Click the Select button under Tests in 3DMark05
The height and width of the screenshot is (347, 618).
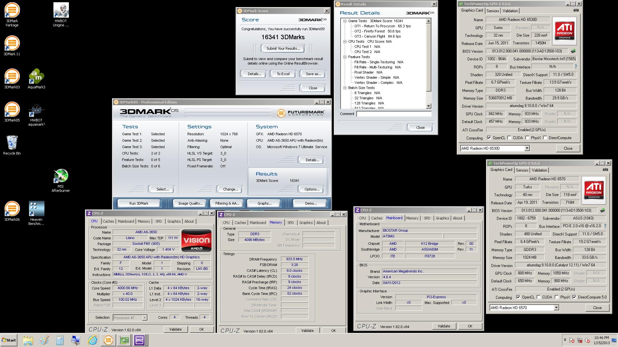click(x=162, y=189)
